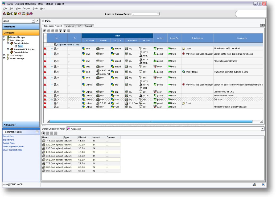276x197 pixels.
Task: Open the Tools menu
Action: coord(35,8)
